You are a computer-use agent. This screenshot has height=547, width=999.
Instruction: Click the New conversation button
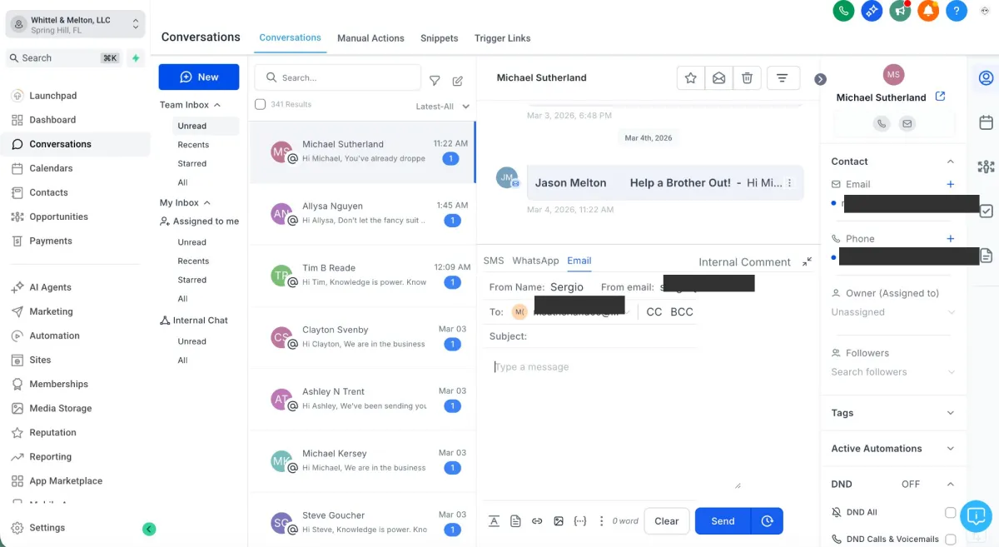click(x=199, y=77)
